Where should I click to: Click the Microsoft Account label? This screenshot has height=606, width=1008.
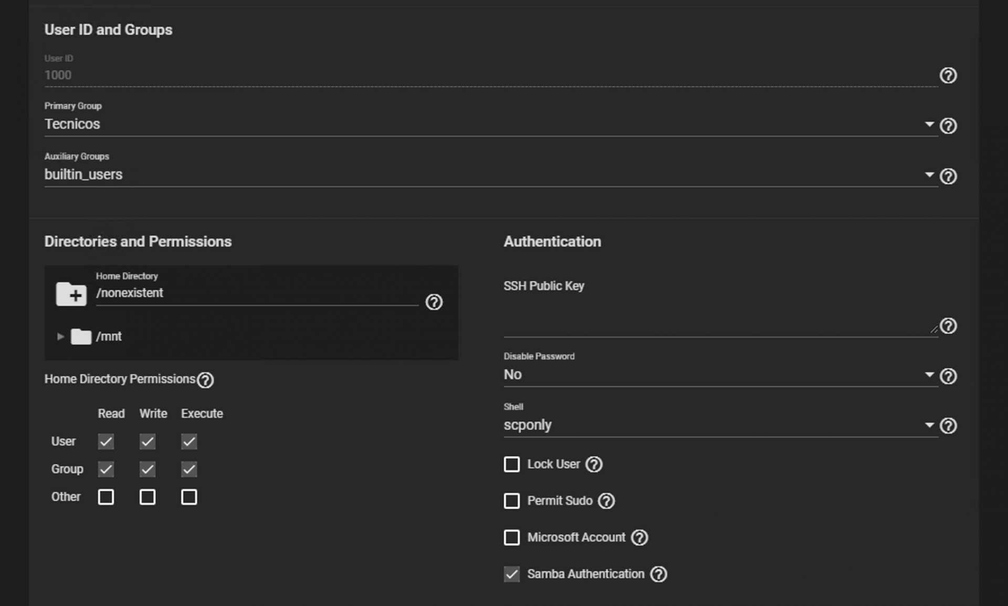(576, 538)
